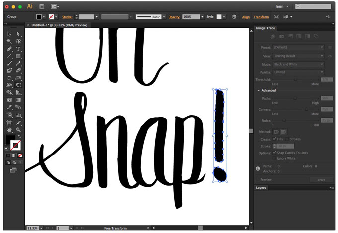Image resolution: width=338 pixels, height=233 pixels.
Task: Choose the Overlapping method button
Action: [284, 132]
